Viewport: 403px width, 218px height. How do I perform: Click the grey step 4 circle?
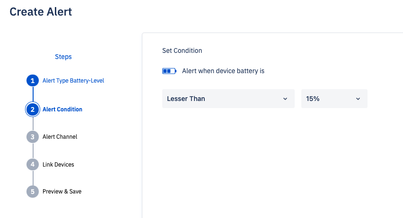click(33, 165)
